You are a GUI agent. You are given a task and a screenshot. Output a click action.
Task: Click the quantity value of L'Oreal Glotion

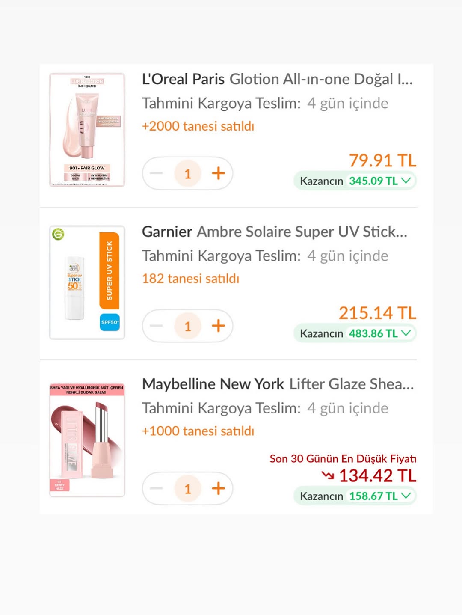click(187, 173)
